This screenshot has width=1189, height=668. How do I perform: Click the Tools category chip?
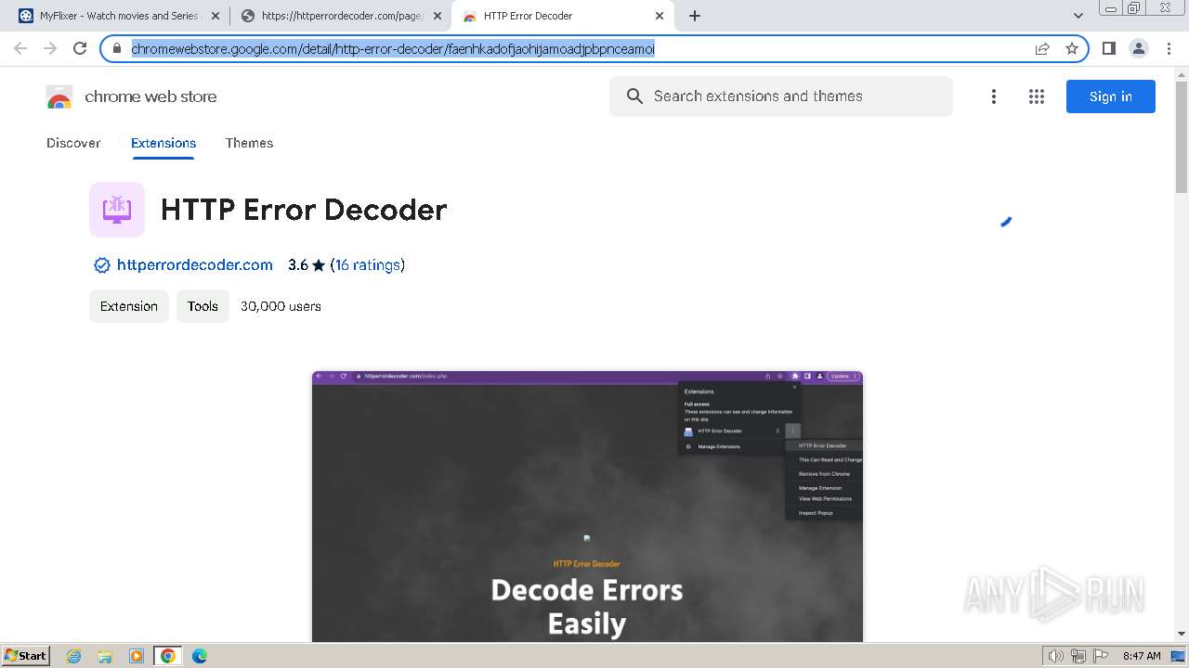[203, 306]
